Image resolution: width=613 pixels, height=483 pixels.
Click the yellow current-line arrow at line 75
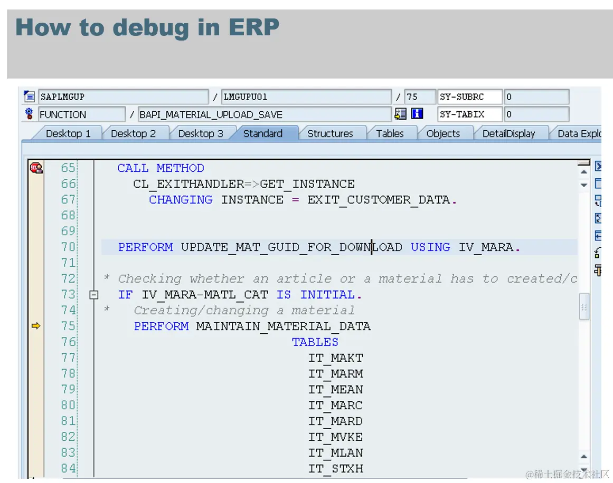[x=35, y=326]
